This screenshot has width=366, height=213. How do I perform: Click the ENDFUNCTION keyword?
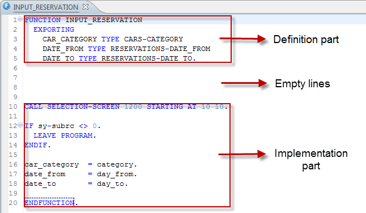(49, 203)
